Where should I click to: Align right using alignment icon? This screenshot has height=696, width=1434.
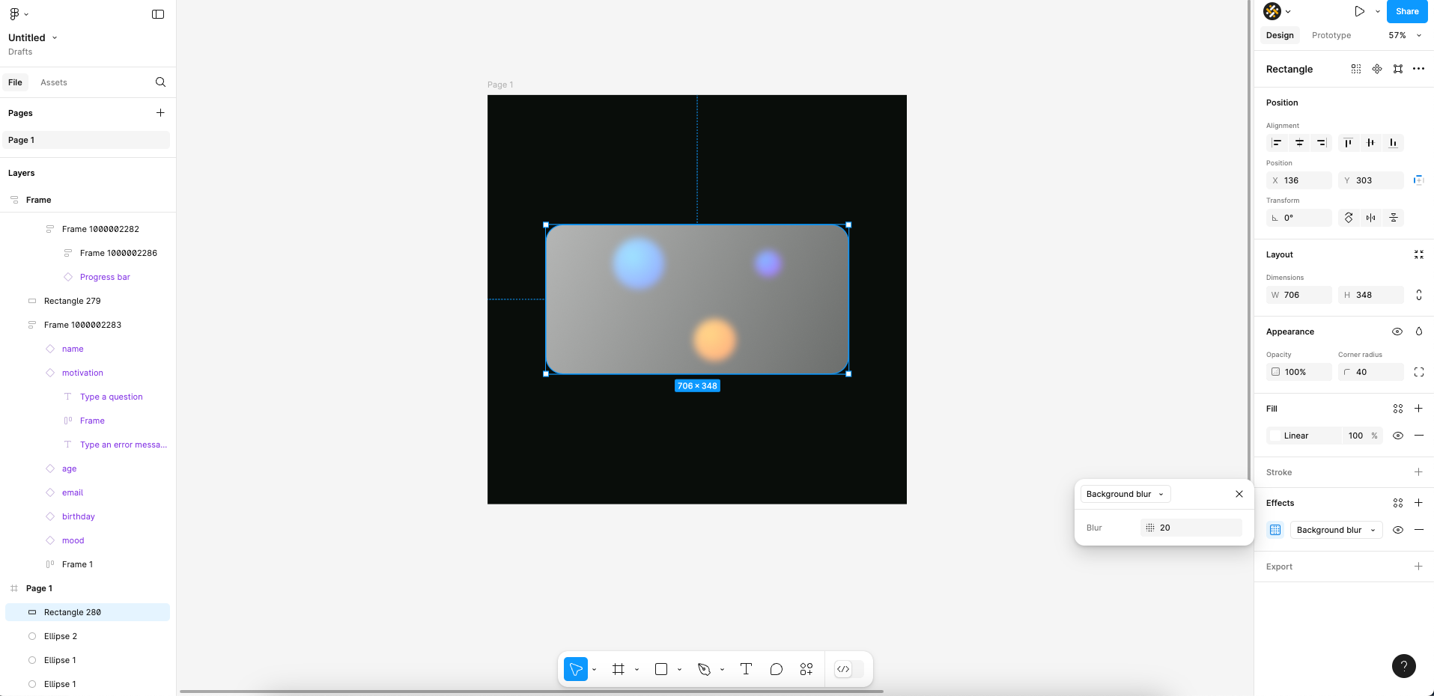click(x=1322, y=143)
